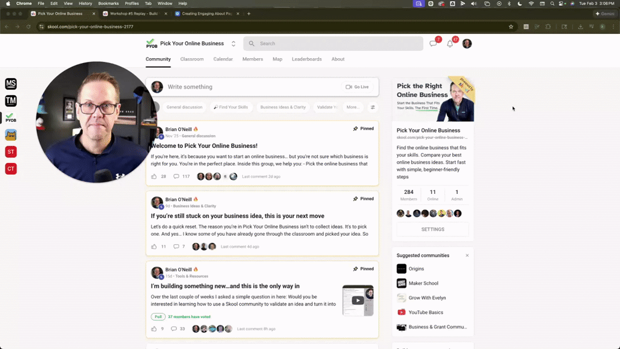Click the Go Live button
Image resolution: width=620 pixels, height=349 pixels.
pyautogui.click(x=357, y=87)
